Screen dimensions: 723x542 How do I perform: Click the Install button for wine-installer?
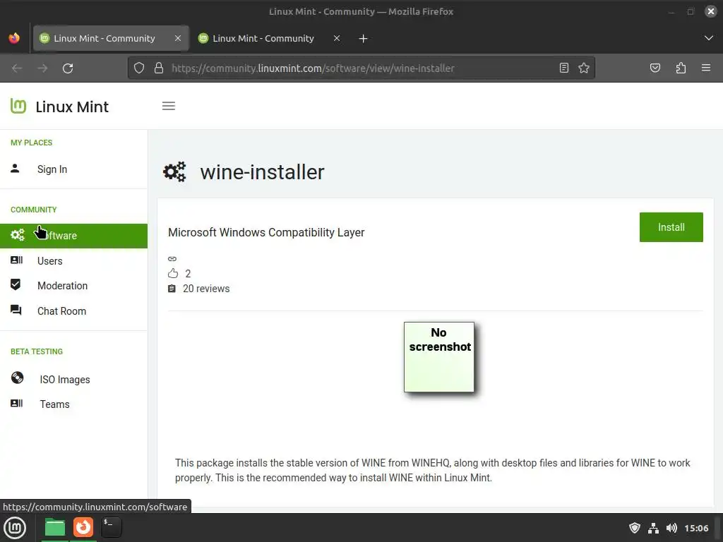point(671,227)
